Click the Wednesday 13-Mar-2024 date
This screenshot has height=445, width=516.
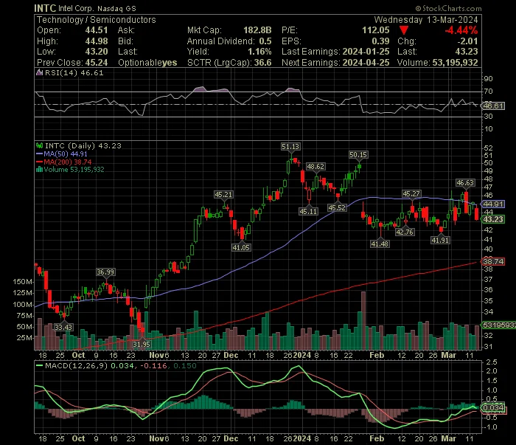pyautogui.click(x=426, y=20)
